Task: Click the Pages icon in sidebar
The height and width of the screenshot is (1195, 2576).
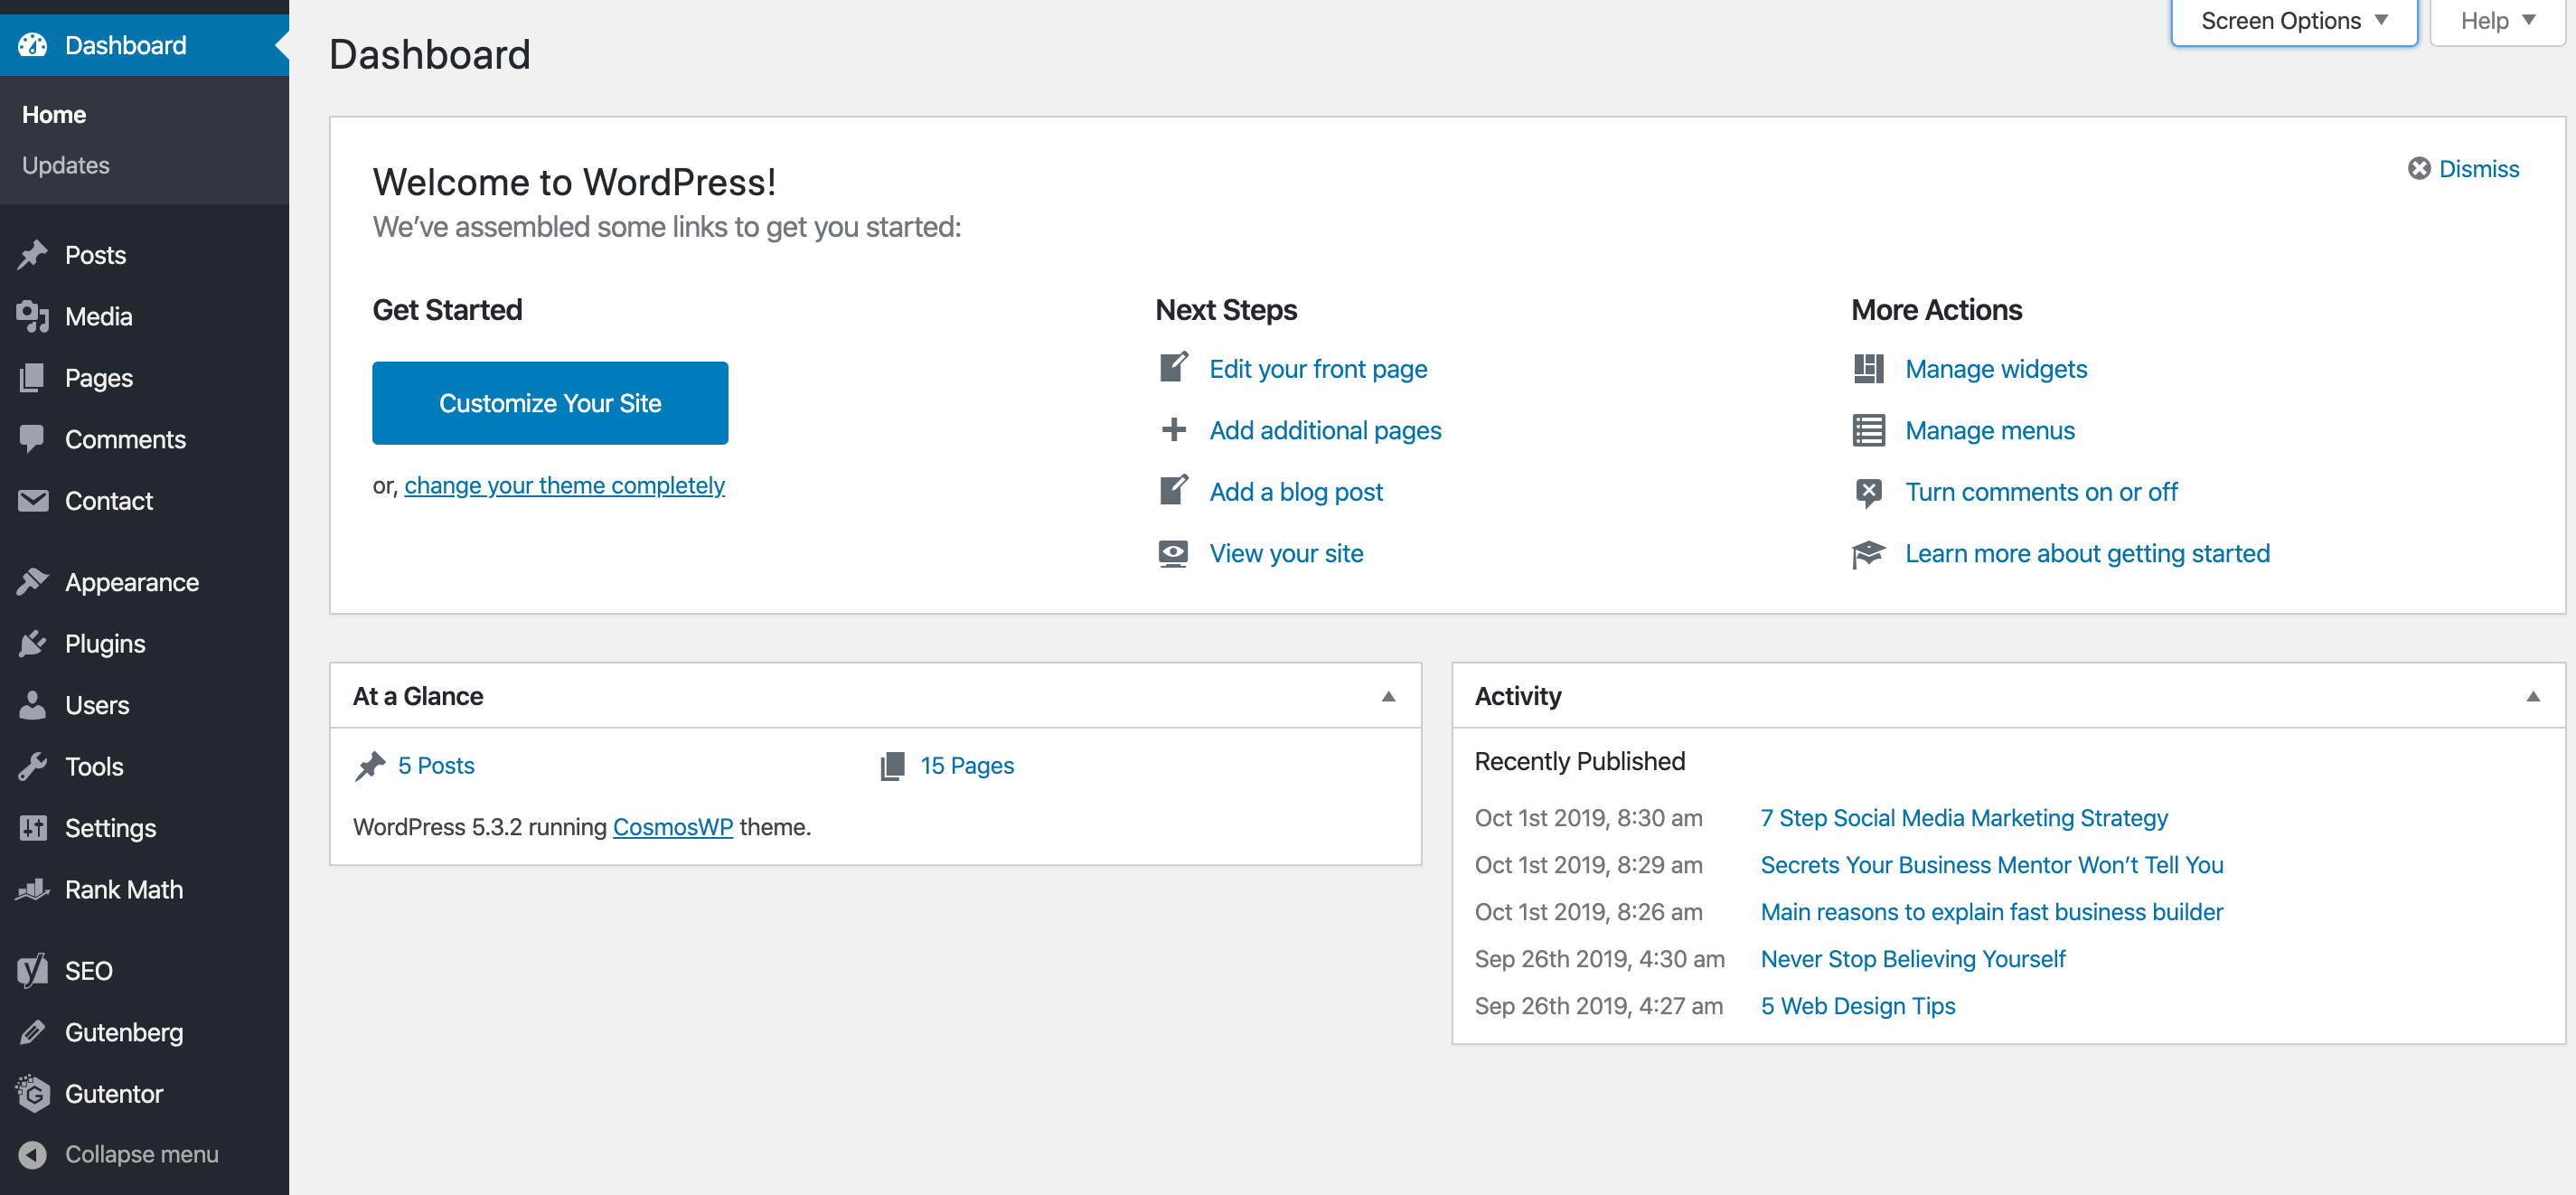Action: pos(32,378)
